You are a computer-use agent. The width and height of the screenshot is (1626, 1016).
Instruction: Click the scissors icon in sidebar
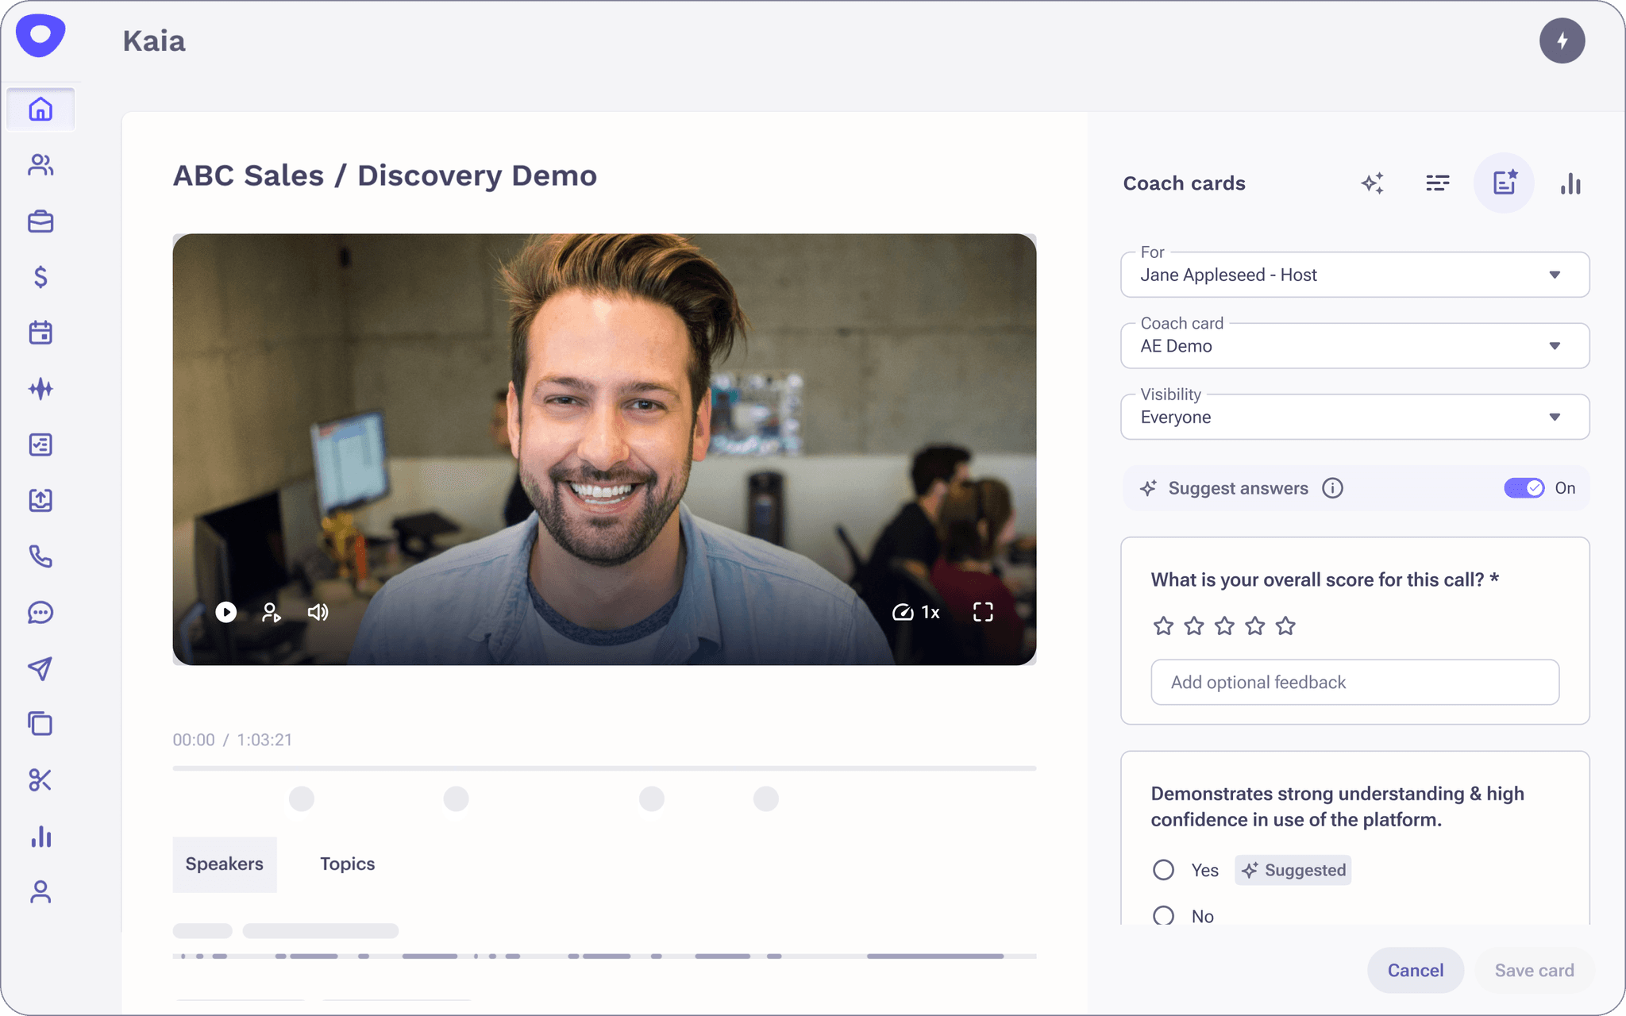40,780
